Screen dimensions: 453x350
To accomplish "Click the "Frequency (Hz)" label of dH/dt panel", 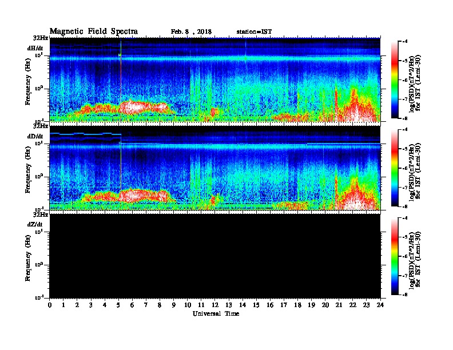I will 27,82.
